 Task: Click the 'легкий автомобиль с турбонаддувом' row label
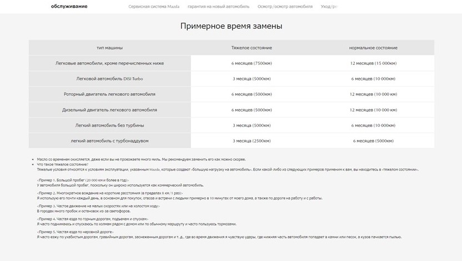point(109,141)
